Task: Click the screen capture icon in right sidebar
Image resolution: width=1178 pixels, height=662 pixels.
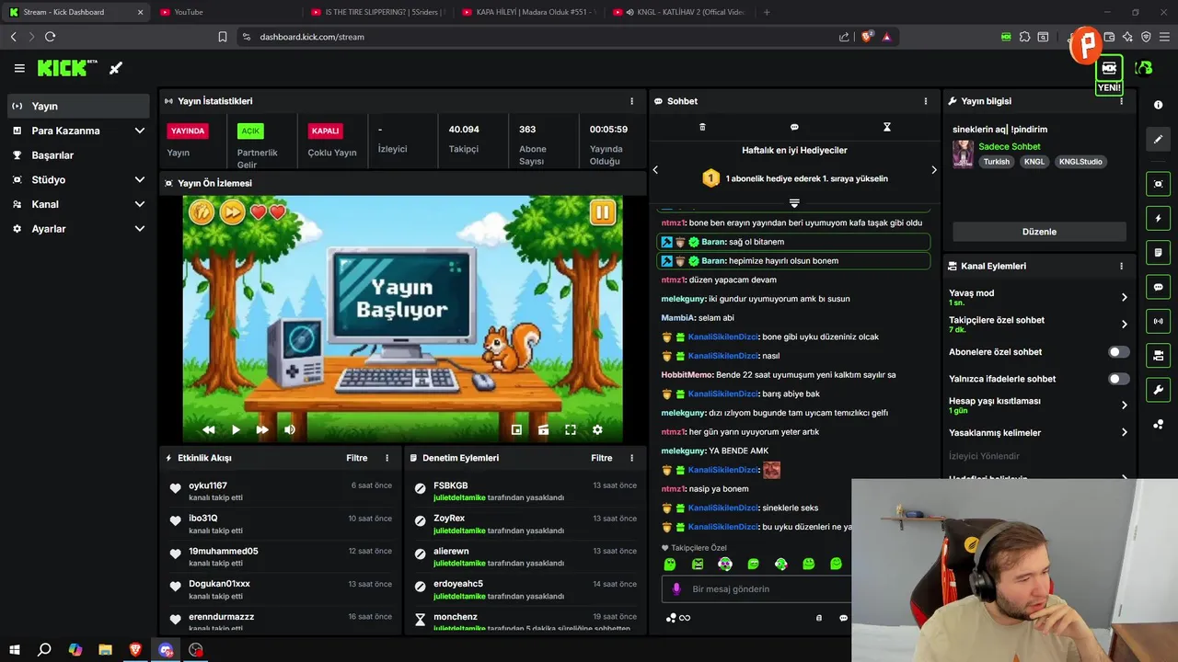Action: pos(1158,184)
